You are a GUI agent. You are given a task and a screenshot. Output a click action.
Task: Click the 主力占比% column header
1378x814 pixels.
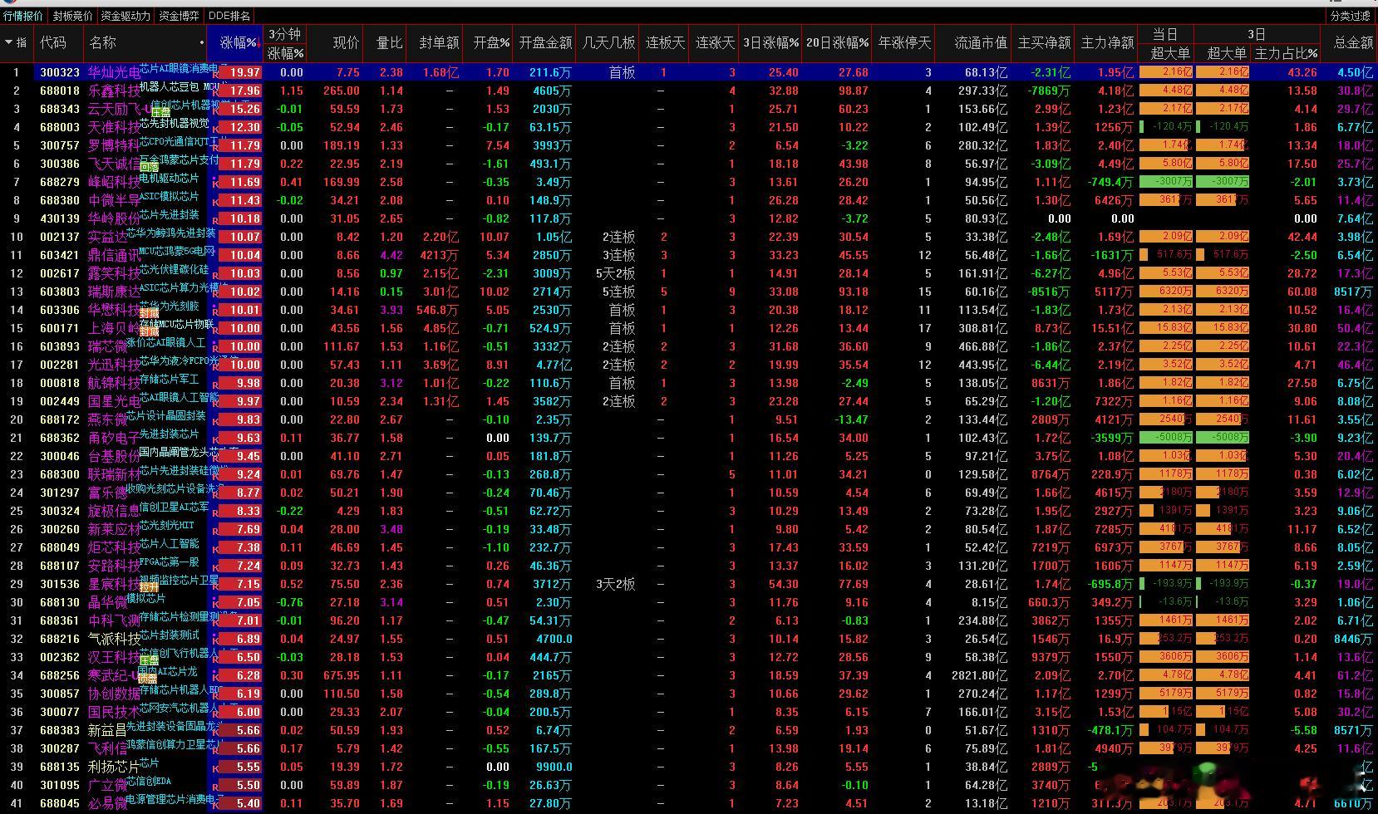pos(1286,53)
